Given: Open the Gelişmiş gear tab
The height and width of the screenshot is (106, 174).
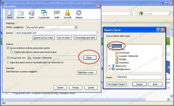Looking at the screenshot, I should coord(79,14).
